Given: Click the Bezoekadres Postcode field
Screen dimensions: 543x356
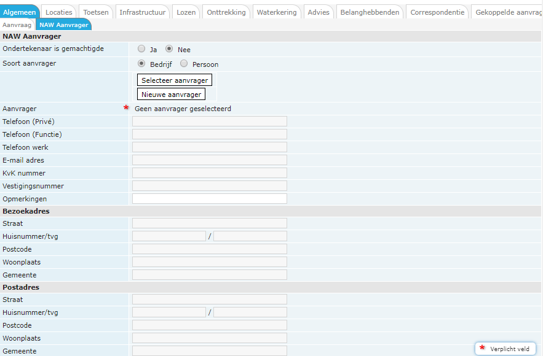Looking at the screenshot, I should pyautogui.click(x=209, y=249).
